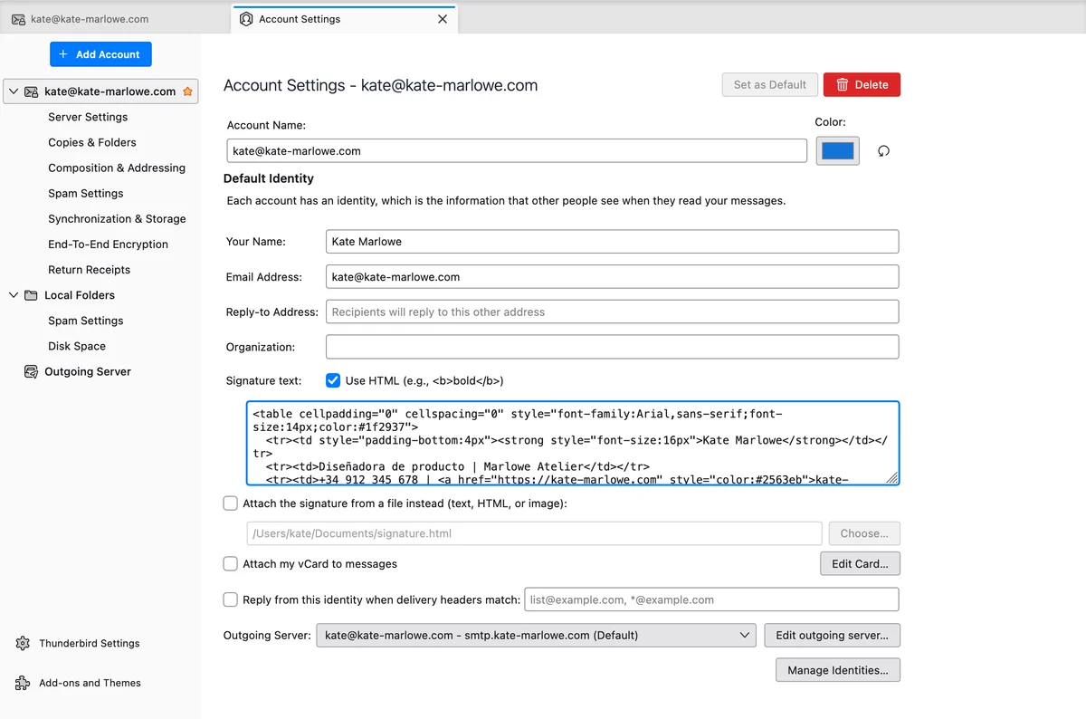Viewport: 1086px width, 719px height.
Task: Collapse the kate@kate-marlowe.com account tree
Action: click(14, 91)
